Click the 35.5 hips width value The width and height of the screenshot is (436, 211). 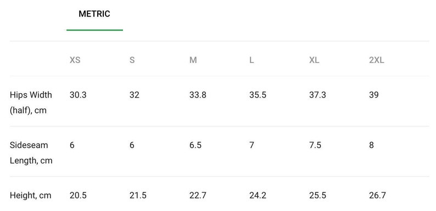(x=258, y=95)
